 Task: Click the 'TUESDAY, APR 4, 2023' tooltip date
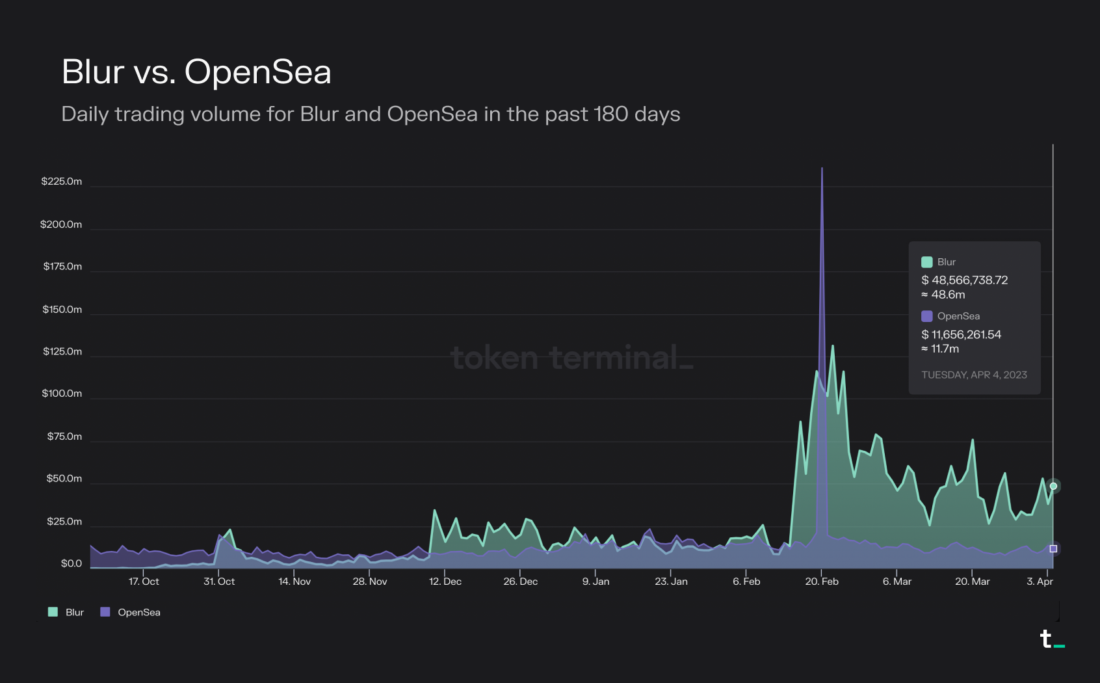[x=975, y=375]
